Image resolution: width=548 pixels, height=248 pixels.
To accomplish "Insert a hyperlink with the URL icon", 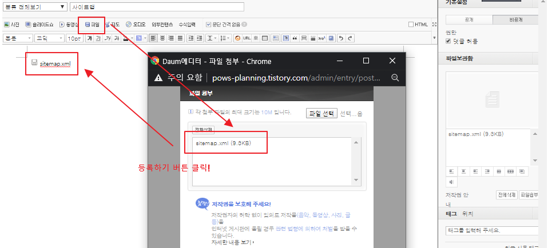I will pyautogui.click(x=247, y=38).
